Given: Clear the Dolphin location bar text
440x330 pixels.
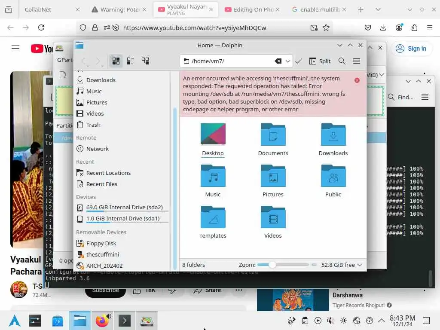Looking at the screenshot, I should pyautogui.click(x=278, y=61).
